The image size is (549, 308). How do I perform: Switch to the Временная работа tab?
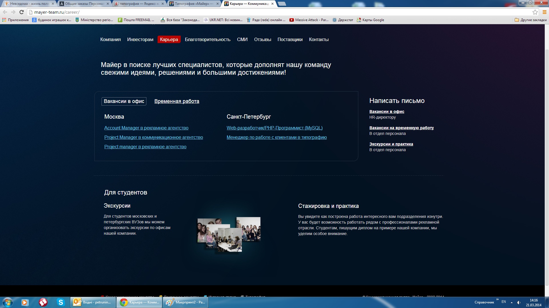177,101
